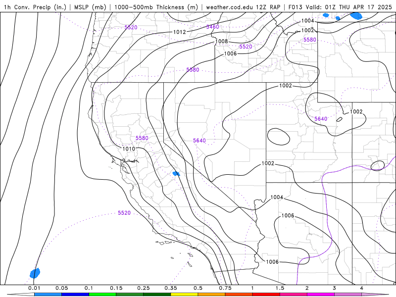Click the 0.35 legend value
This screenshot has width=396, height=297.
(170, 288)
